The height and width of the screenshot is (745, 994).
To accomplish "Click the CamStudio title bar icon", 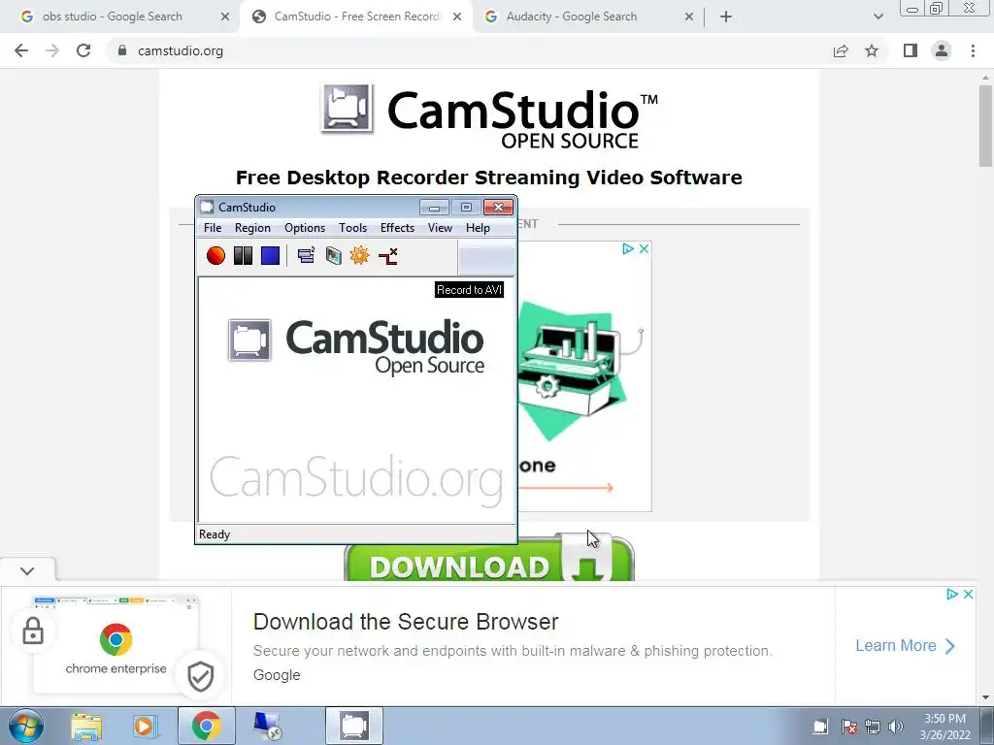I will [x=207, y=207].
